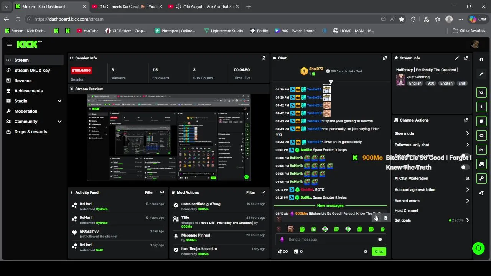Click the chill tag in Stream info
491x276 pixels.
click(462, 83)
